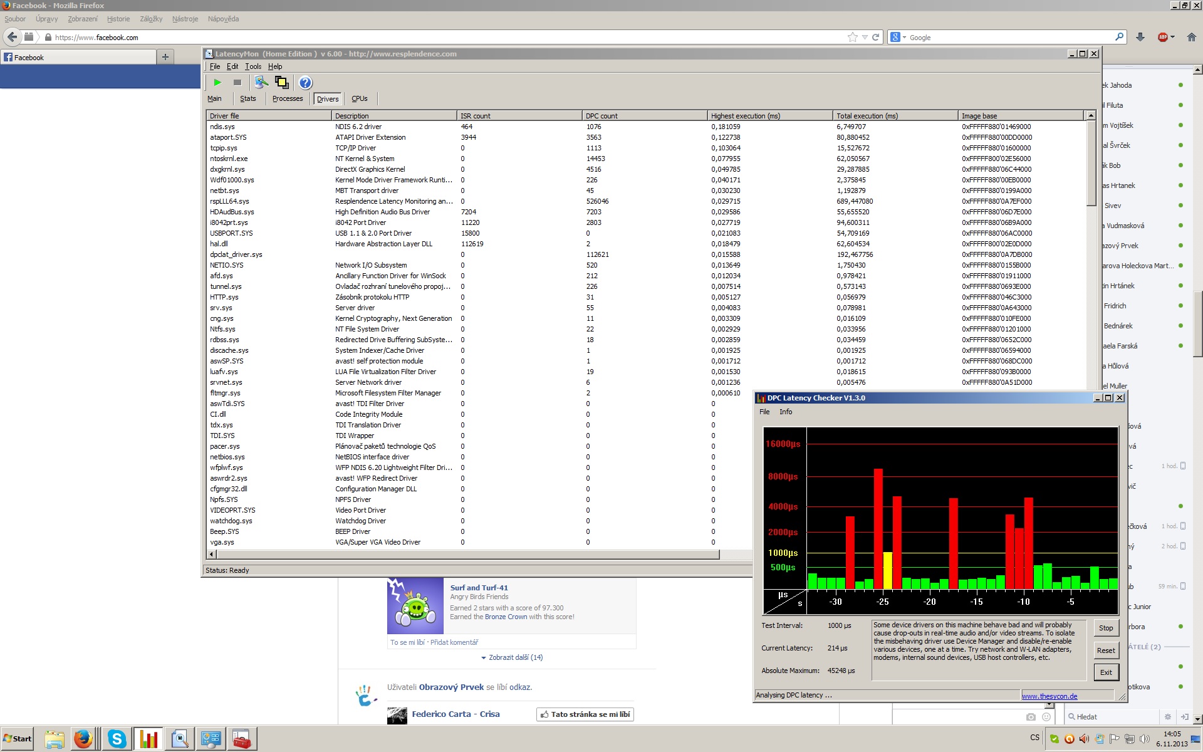This screenshot has height=752, width=1203.
Task: Like page with 'Tato stránka se mi líbí'
Action: point(585,714)
